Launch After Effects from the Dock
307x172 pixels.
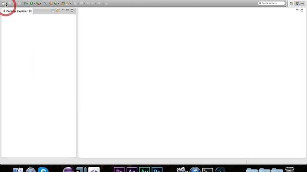pos(132,170)
